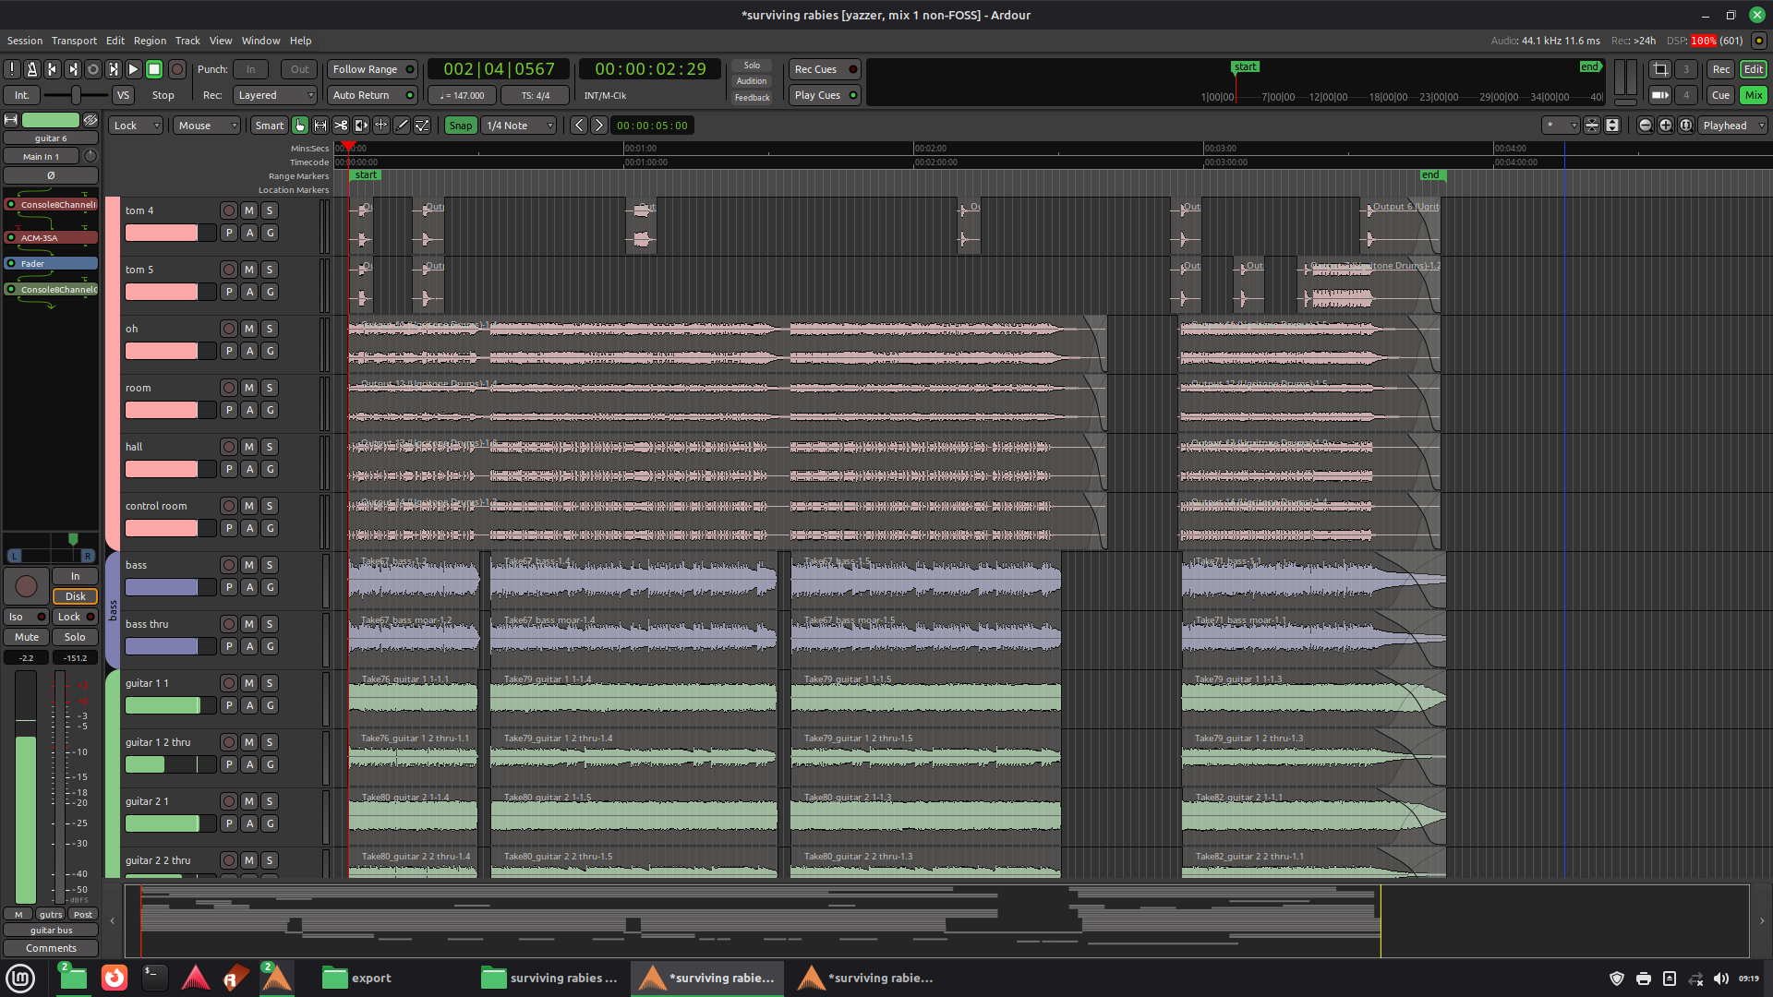
Task: Toggle the metronome click button
Action: (x=31, y=69)
